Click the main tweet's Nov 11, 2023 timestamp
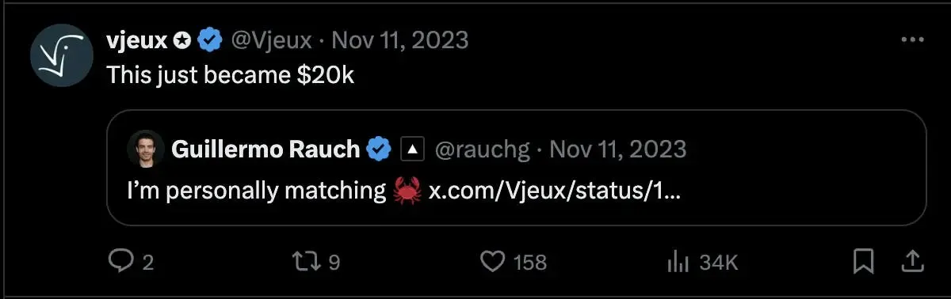951x299 pixels. [399, 39]
